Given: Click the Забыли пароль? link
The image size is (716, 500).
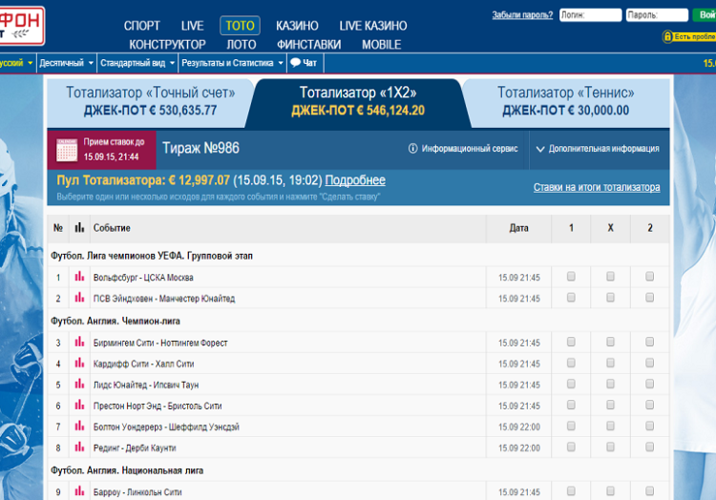Looking at the screenshot, I should [522, 15].
